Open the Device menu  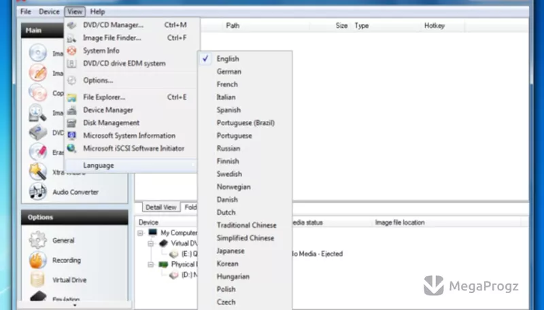(49, 12)
